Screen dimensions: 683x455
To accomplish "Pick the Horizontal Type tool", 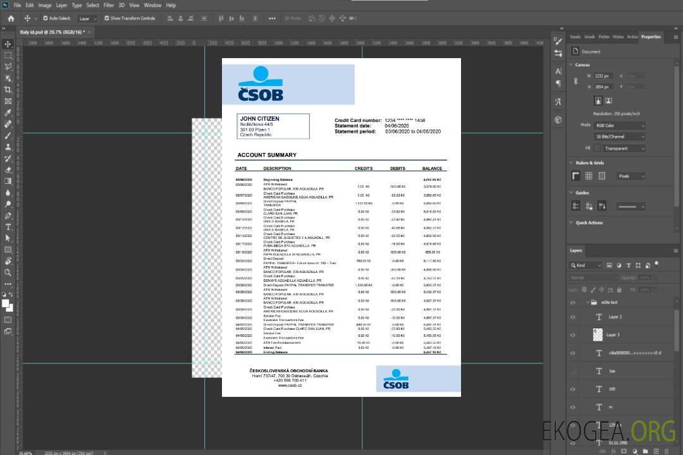I will [x=8, y=227].
